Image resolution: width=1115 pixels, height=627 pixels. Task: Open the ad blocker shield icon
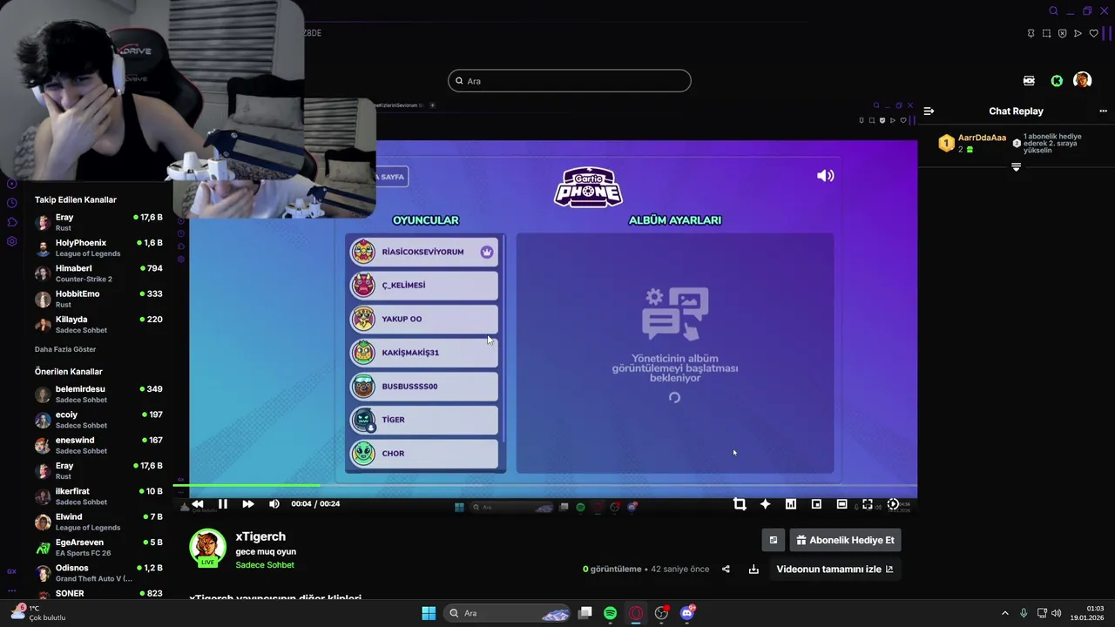(x=1062, y=33)
